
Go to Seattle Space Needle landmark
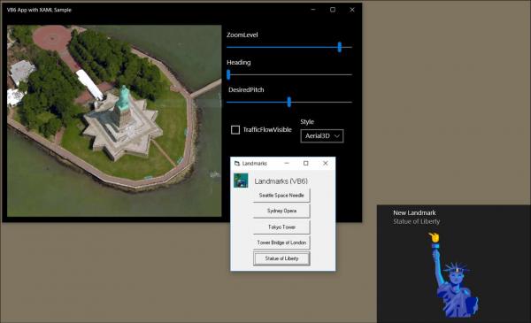(x=281, y=196)
